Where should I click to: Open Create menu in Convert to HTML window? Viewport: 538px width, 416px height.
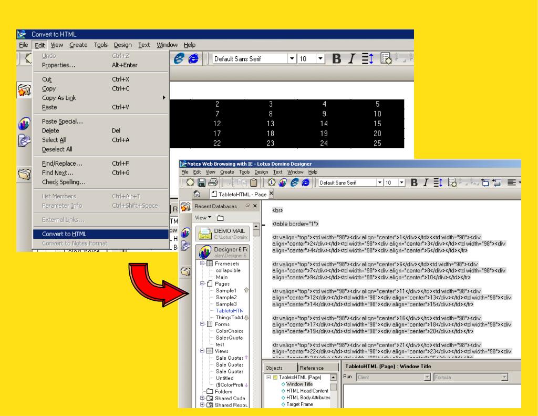coord(78,45)
